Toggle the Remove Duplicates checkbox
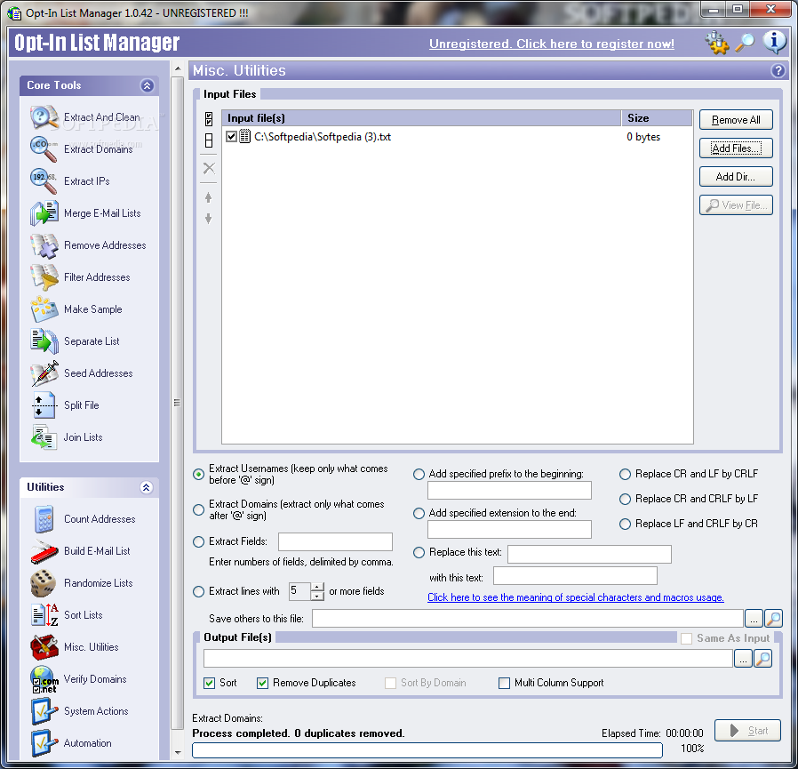The width and height of the screenshot is (798, 769). tap(263, 683)
